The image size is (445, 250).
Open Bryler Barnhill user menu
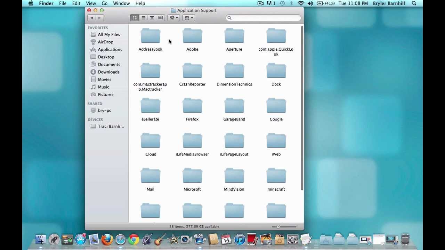click(389, 3)
